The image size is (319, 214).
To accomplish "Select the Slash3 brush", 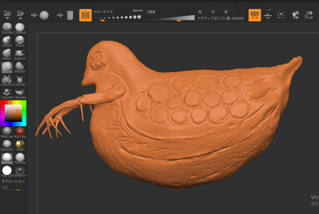I will (x=7, y=68).
